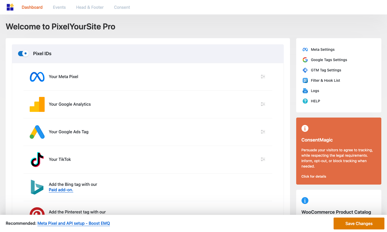The image size is (387, 232).
Task: Open GTM Tag Settings
Action: click(326, 70)
